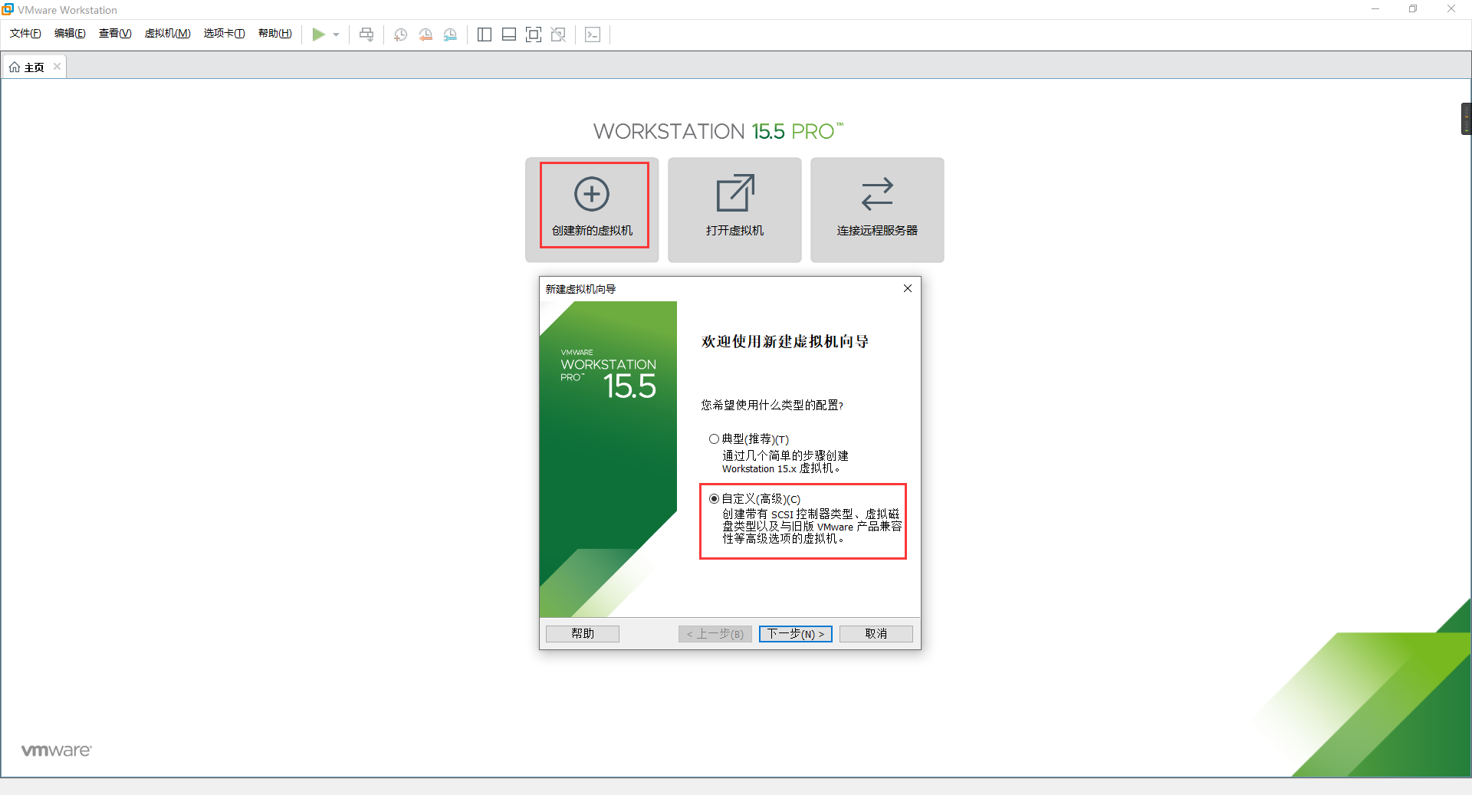Click the green power-on play icon
This screenshot has width=1472, height=795.
click(318, 34)
